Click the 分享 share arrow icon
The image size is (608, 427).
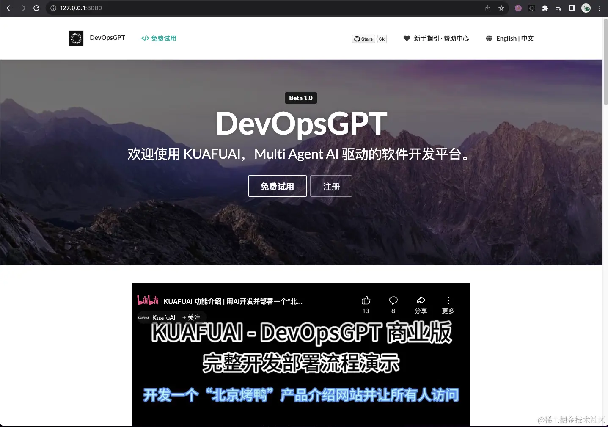tap(421, 300)
